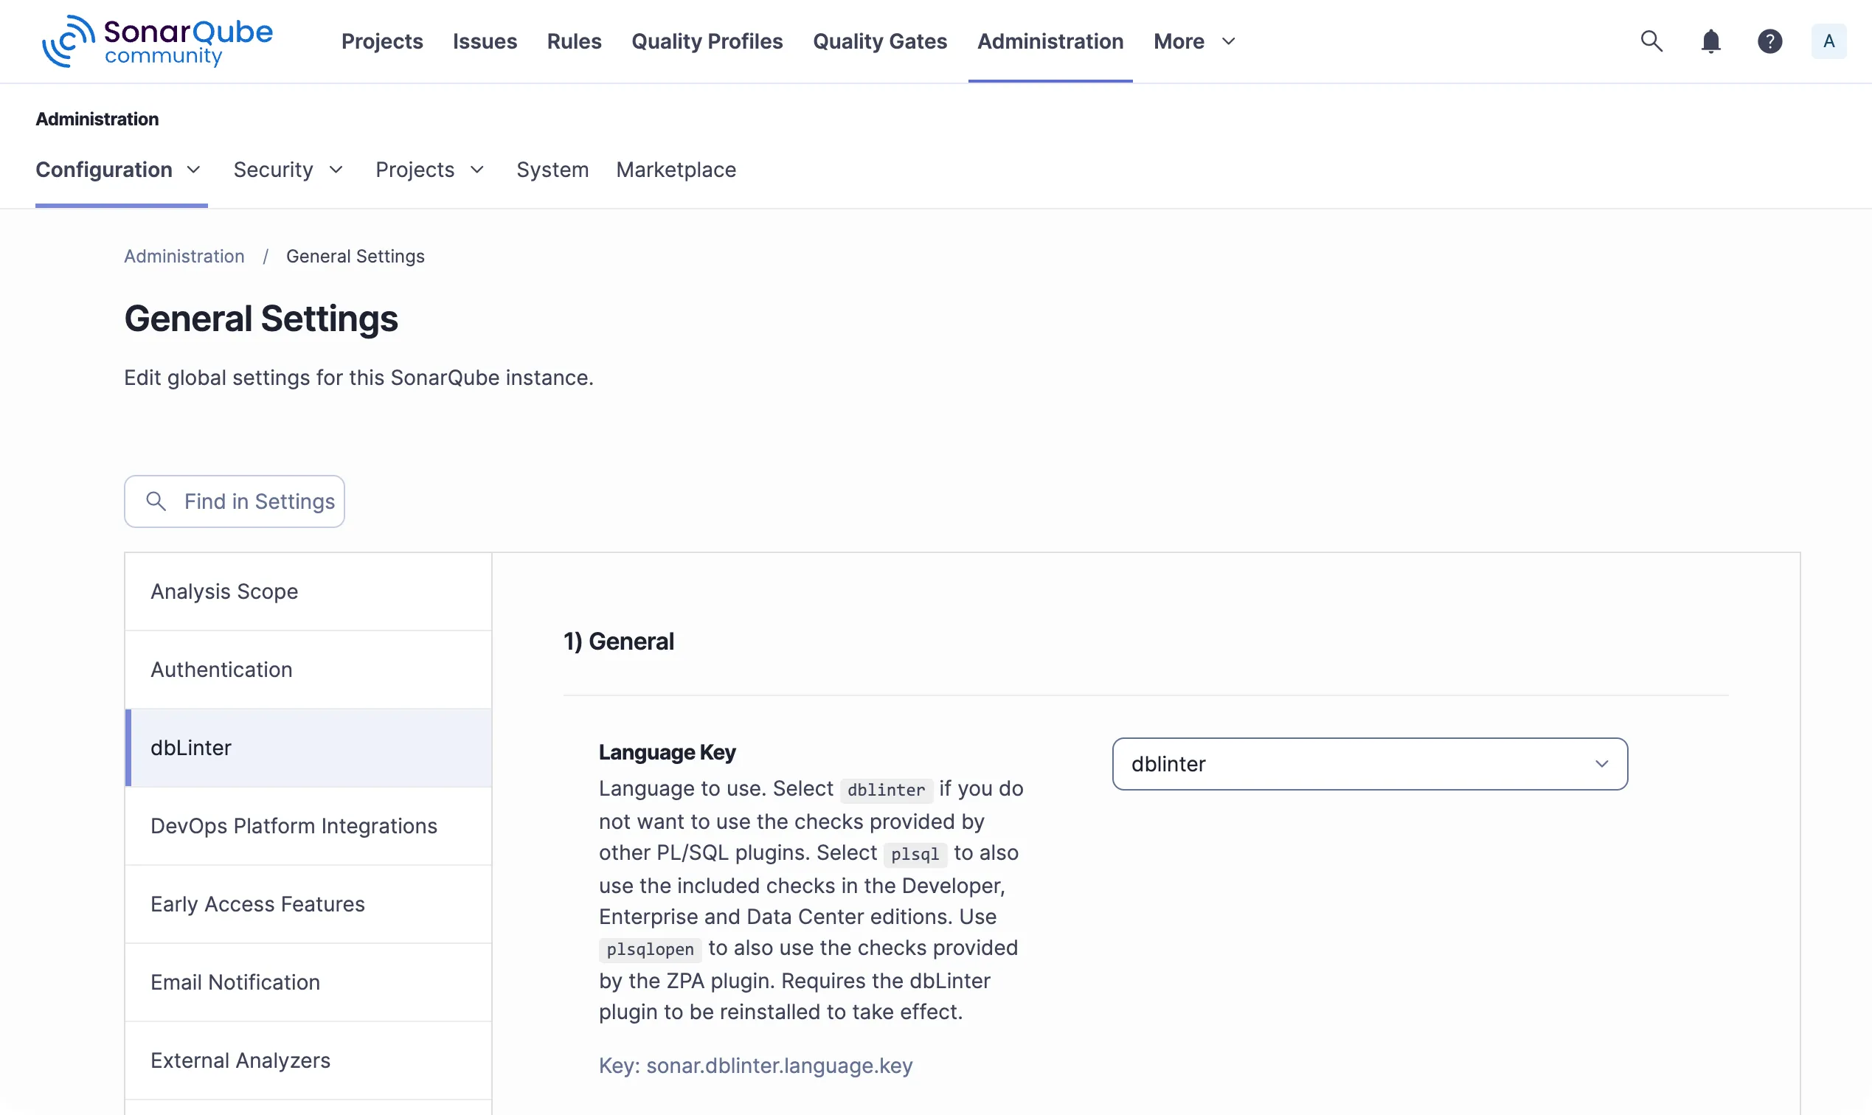Image resolution: width=1872 pixels, height=1115 pixels.
Task: Open the Language Key dblinter select box
Action: point(1368,763)
